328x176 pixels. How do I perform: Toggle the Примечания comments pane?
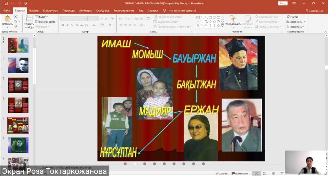coord(240,174)
